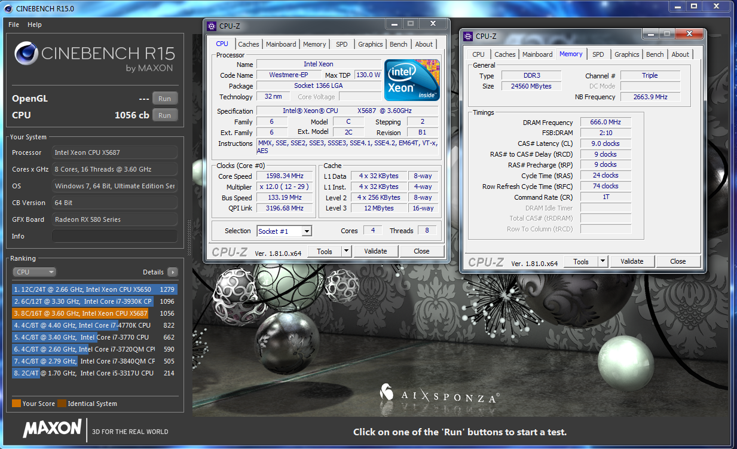Switch to Memory tab in CPU-Z CPU window
Image resolution: width=737 pixels, height=449 pixels.
(x=314, y=44)
